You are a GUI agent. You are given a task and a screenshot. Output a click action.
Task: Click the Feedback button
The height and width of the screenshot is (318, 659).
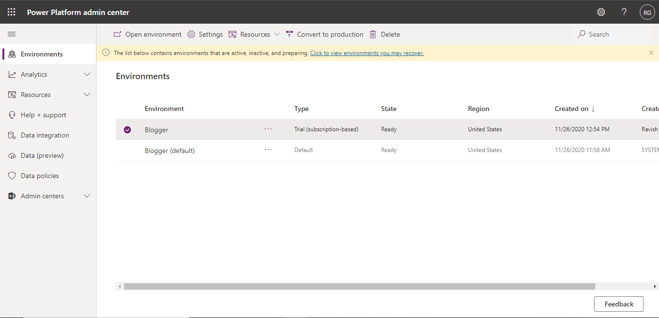tap(619, 304)
